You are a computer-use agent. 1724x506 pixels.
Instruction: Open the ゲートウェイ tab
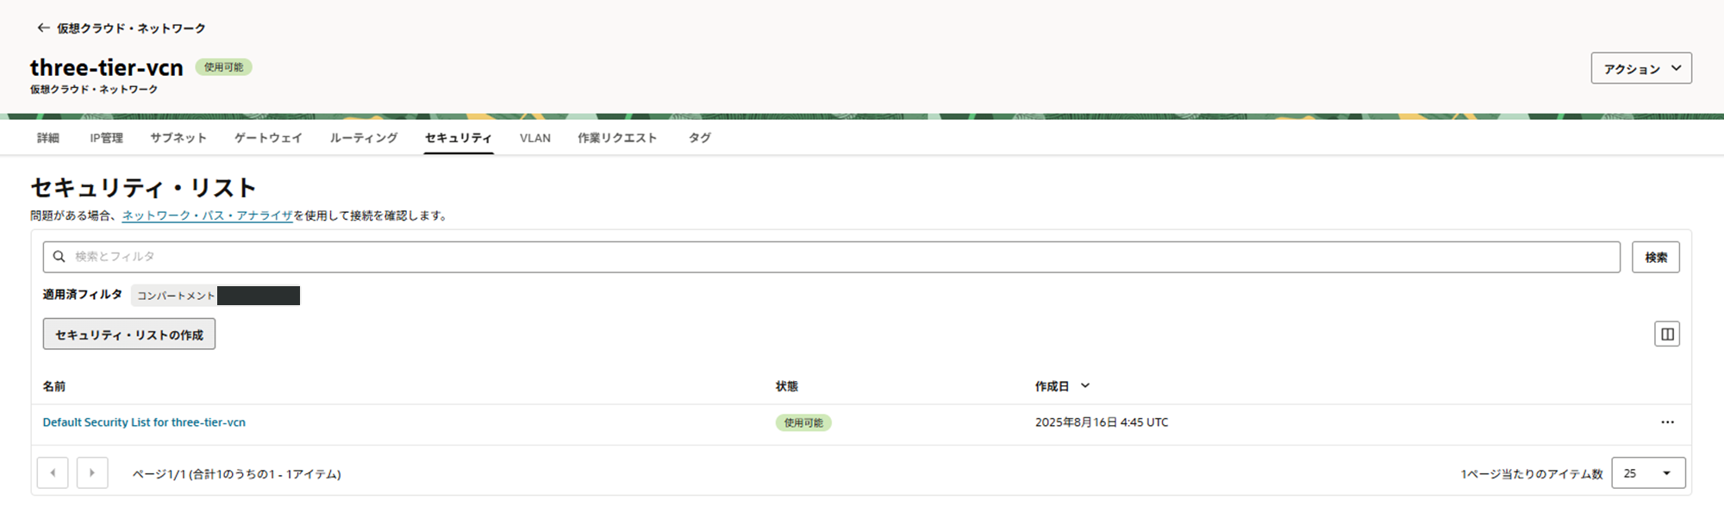pyautogui.click(x=268, y=138)
